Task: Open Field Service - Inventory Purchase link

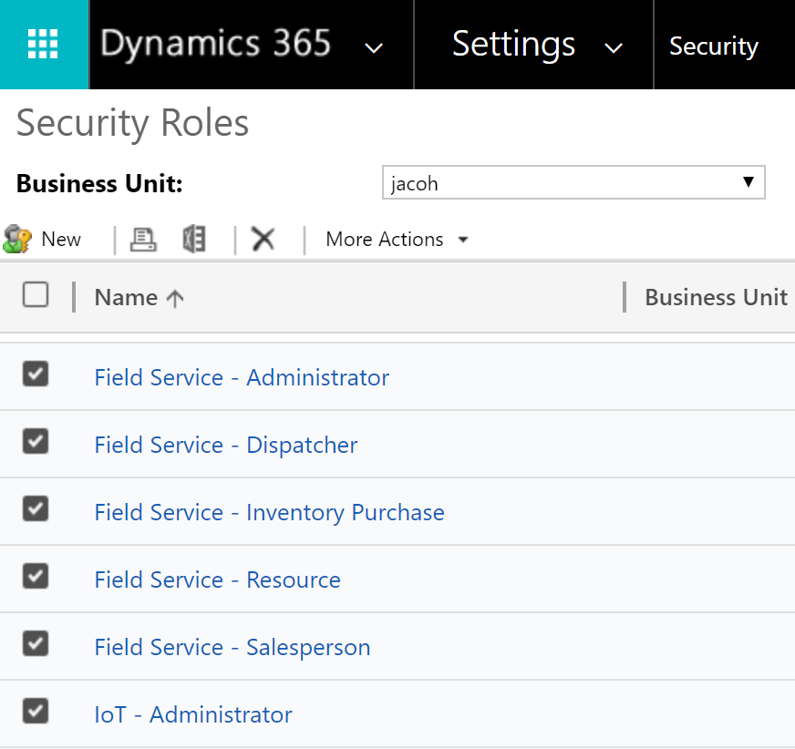Action: click(x=269, y=512)
